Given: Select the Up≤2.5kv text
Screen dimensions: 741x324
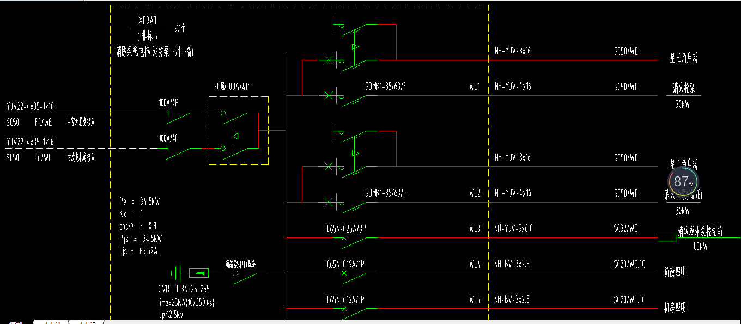Looking at the screenshot, I should [170, 315].
